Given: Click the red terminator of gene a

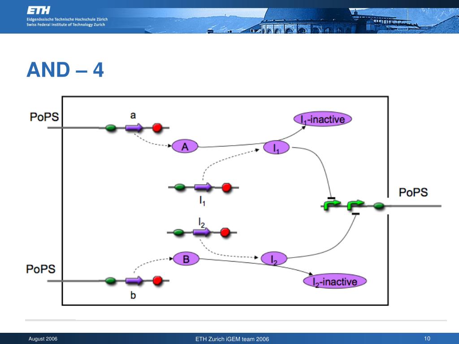Looking at the screenshot, I should (x=157, y=128).
